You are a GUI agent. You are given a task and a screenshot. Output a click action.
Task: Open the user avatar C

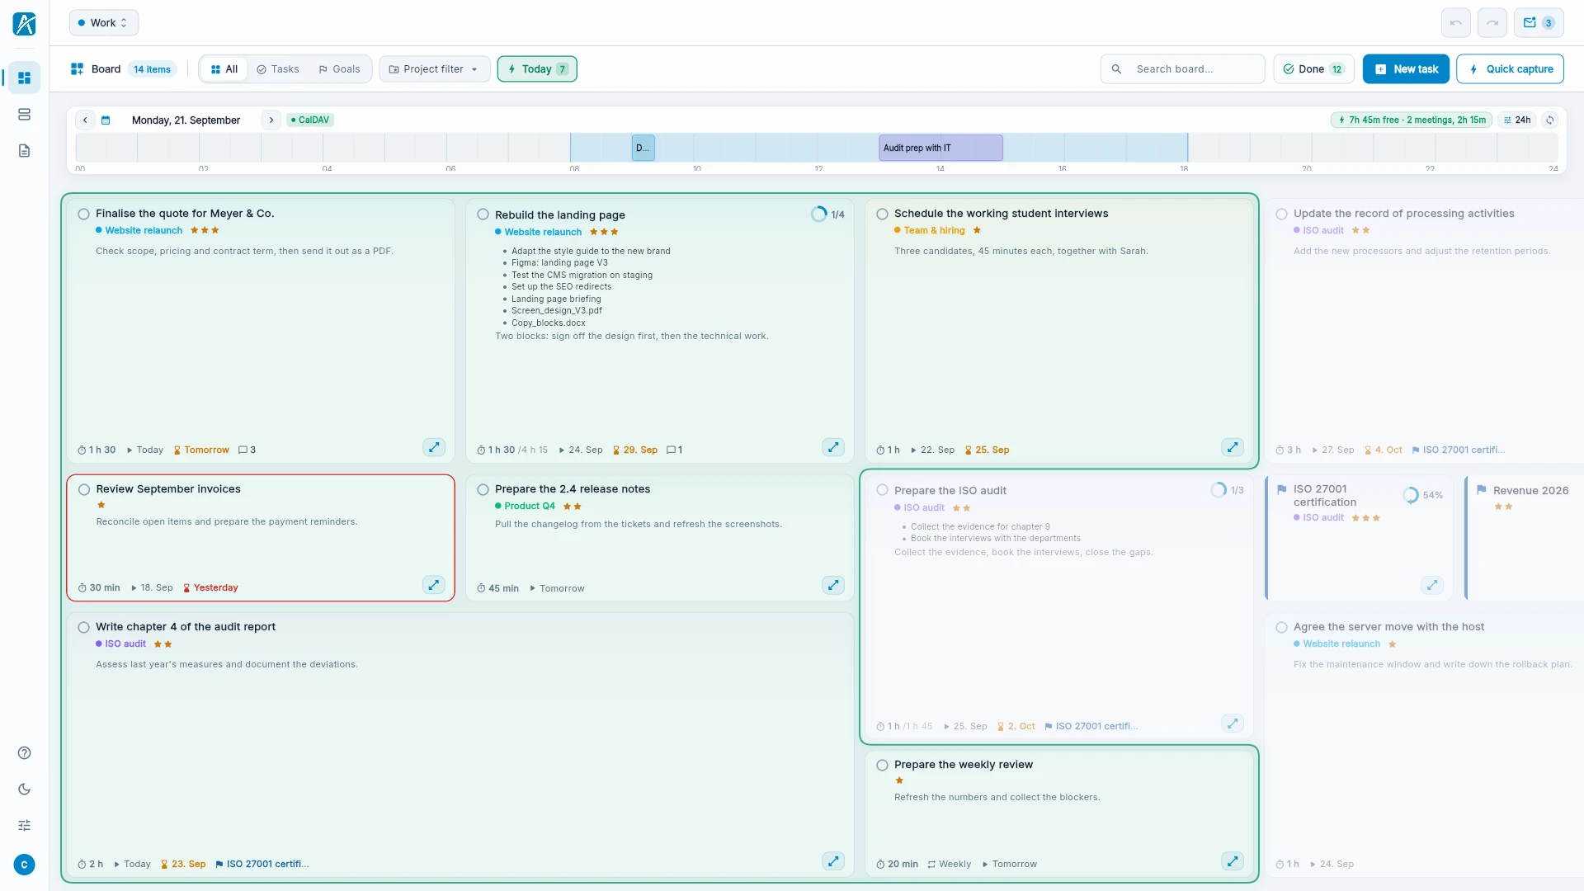pyautogui.click(x=24, y=865)
